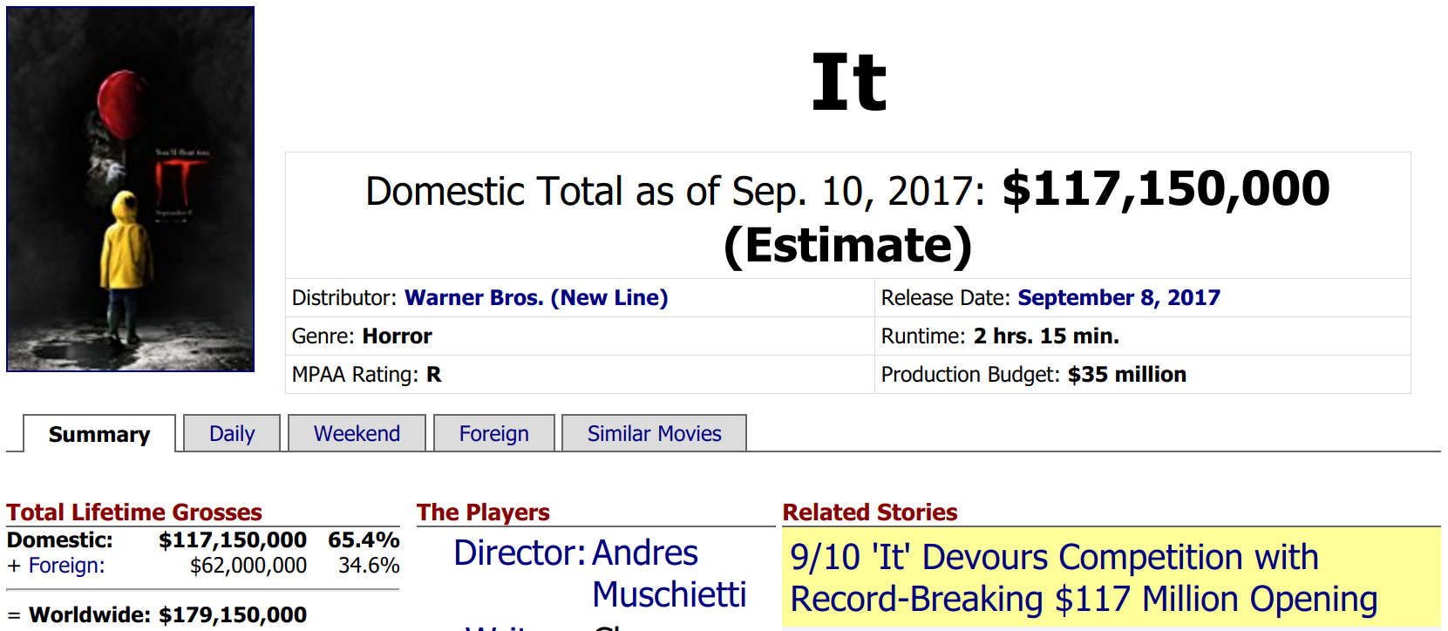The image size is (1448, 631).
Task: Click the 2 hrs. 15 min. runtime
Action: click(1045, 336)
